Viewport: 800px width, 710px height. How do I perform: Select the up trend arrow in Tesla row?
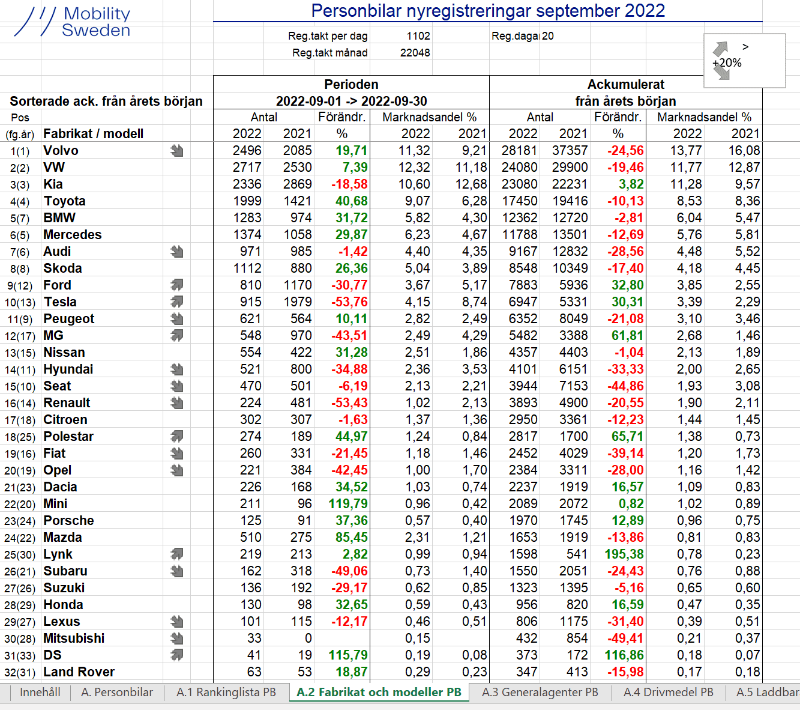176,302
